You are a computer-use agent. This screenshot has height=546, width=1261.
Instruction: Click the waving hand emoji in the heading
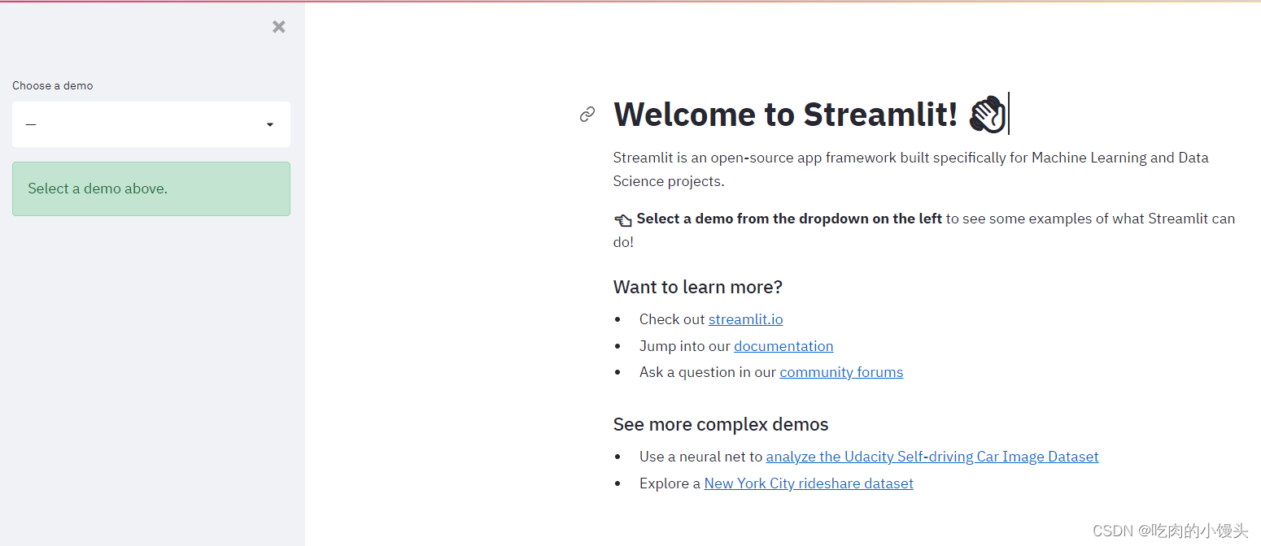coord(988,114)
